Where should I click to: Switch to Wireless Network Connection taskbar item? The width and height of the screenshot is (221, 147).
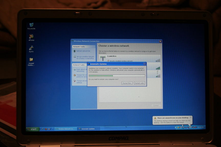[65, 129]
